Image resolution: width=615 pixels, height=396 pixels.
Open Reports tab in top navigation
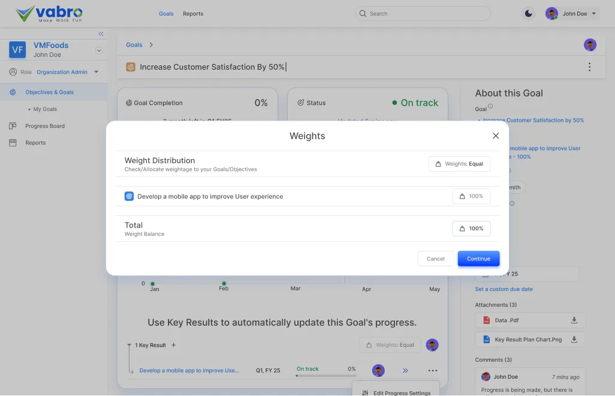(x=193, y=14)
